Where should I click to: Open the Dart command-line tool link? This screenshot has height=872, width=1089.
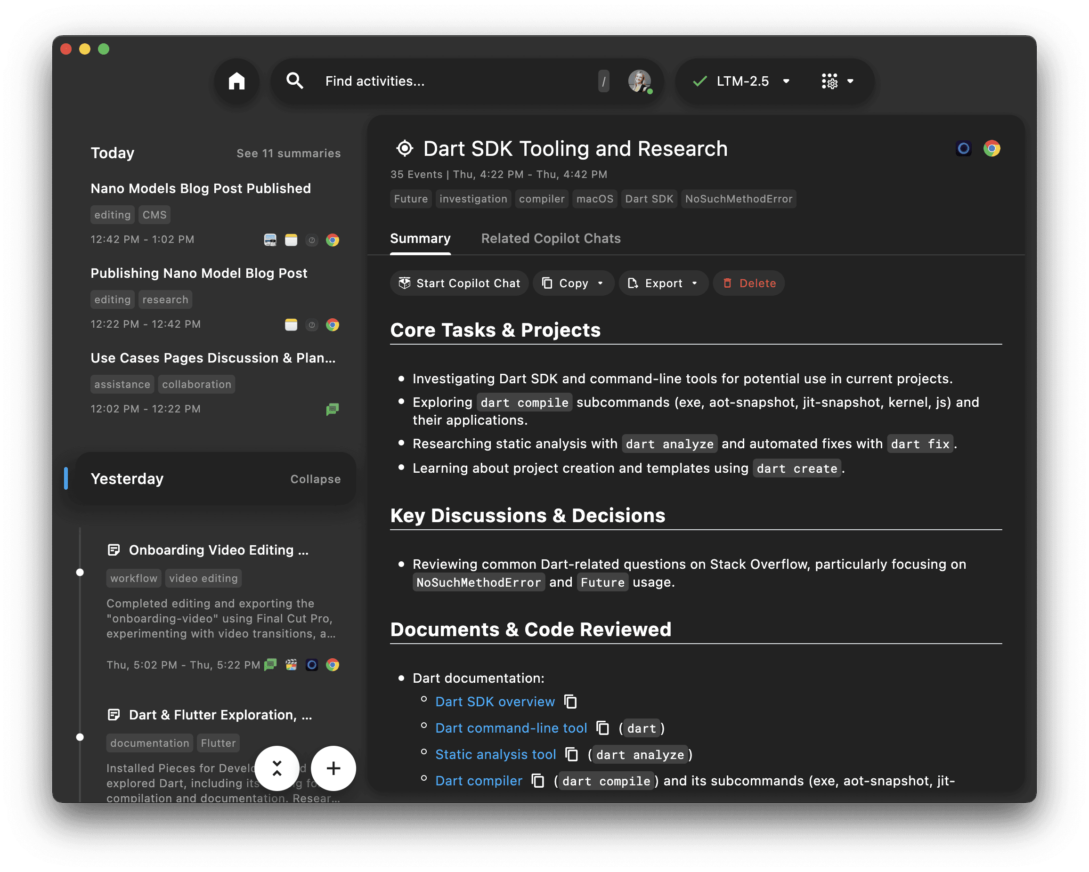tap(511, 727)
